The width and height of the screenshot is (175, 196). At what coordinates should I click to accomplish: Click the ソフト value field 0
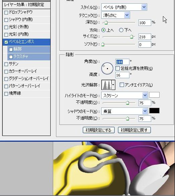point(145,45)
